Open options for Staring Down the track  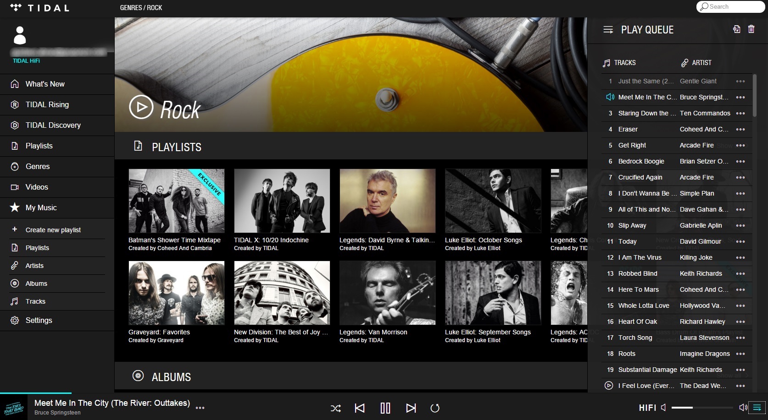740,113
